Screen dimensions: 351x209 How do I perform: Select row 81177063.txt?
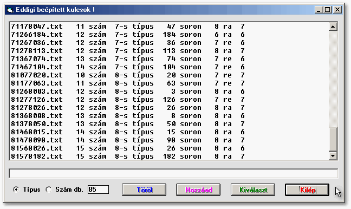click(x=169, y=83)
